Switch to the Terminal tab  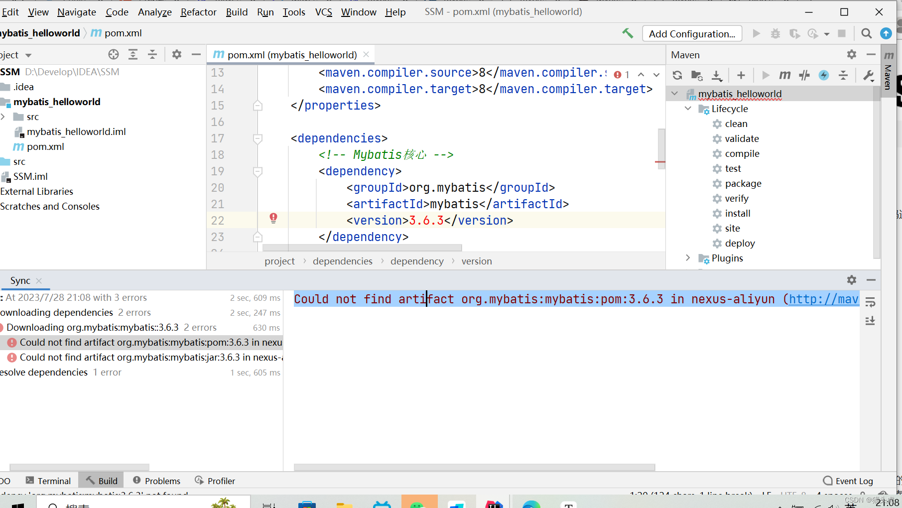click(x=48, y=481)
